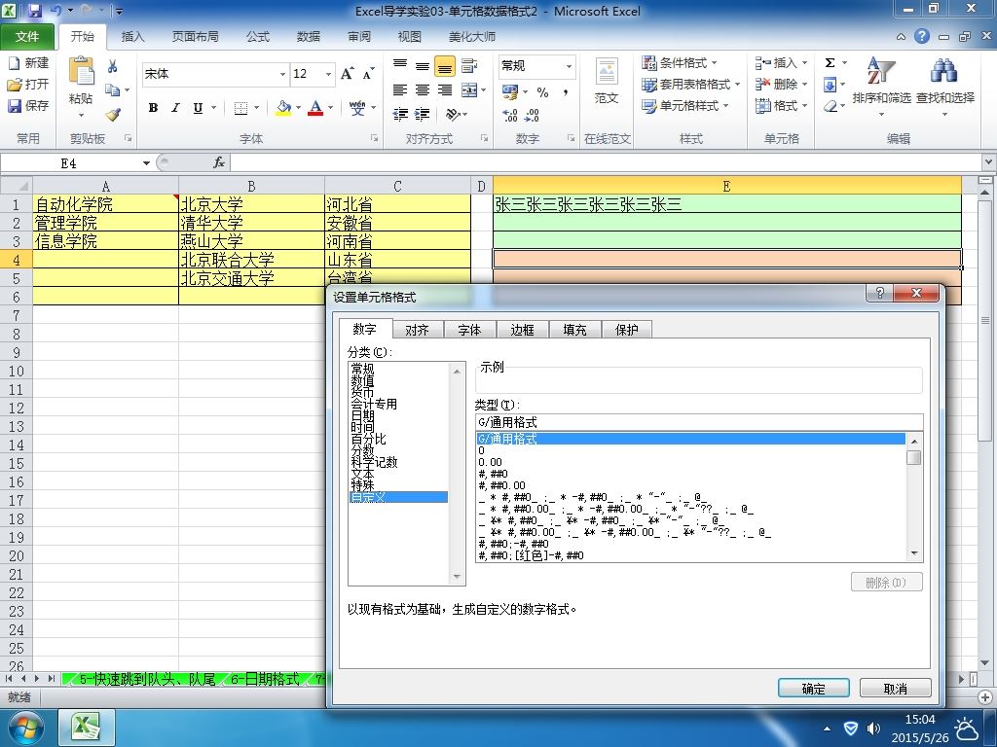Open Conditional Formatting 条件格式 dropdown
The image size is (997, 747).
pos(679,63)
